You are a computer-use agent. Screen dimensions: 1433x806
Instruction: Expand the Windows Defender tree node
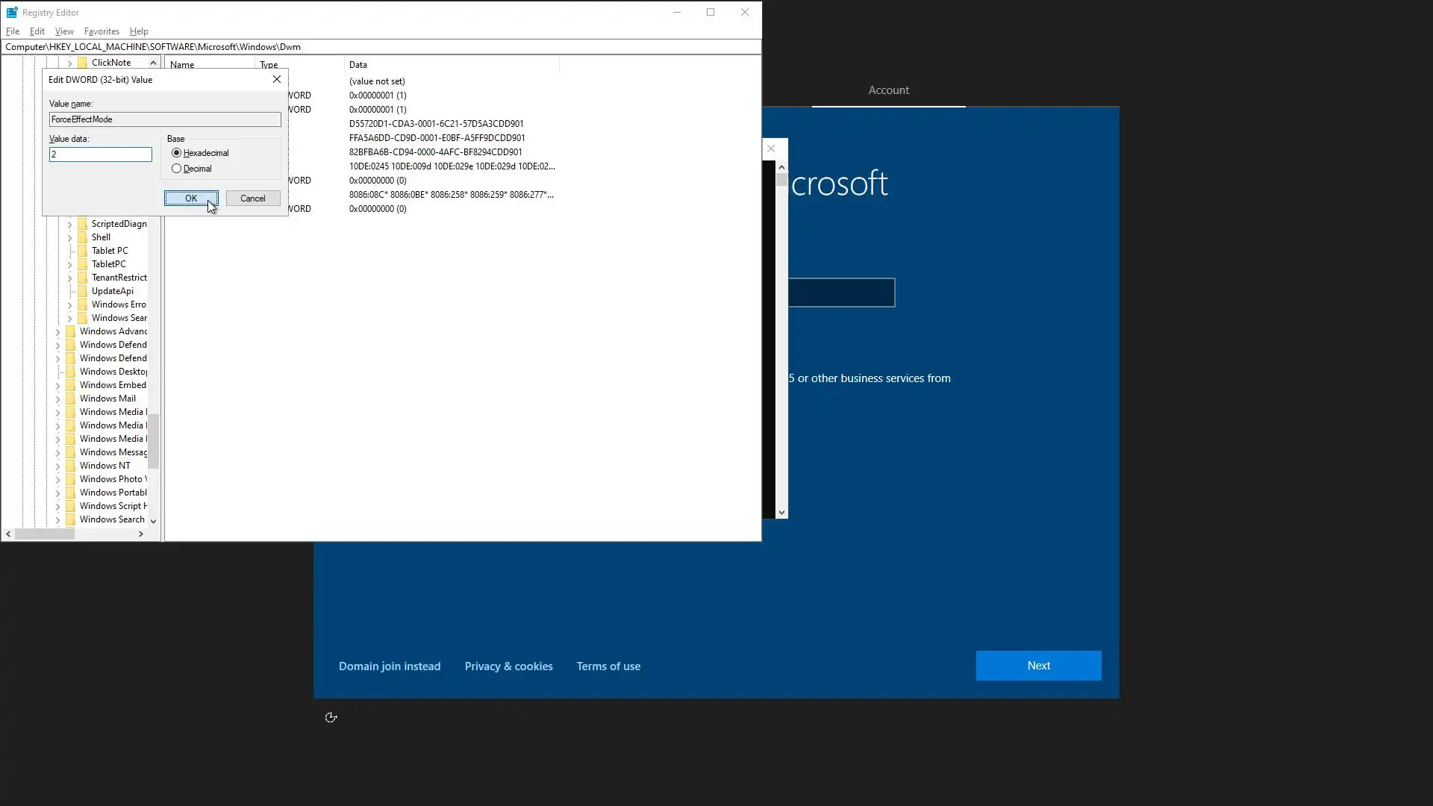click(58, 345)
